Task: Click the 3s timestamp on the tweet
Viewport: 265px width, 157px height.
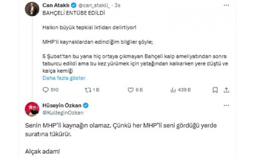Action: (x=117, y=5)
